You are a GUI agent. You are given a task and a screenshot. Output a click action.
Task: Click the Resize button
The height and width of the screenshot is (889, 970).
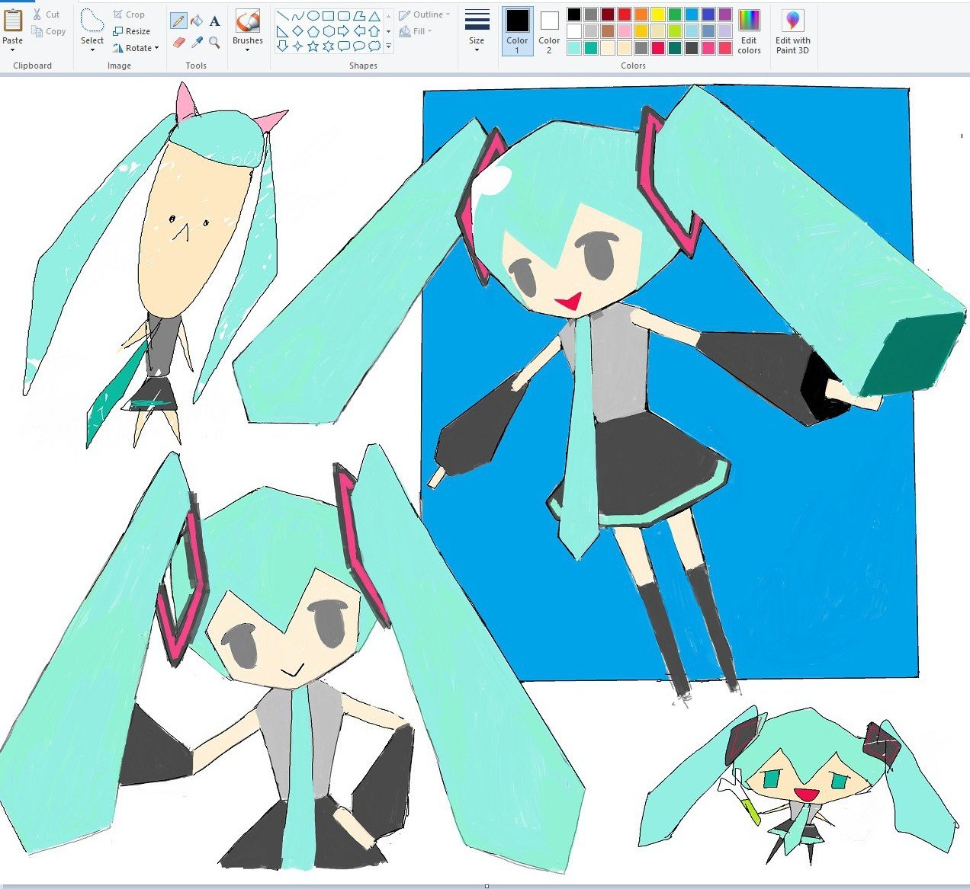(x=131, y=31)
